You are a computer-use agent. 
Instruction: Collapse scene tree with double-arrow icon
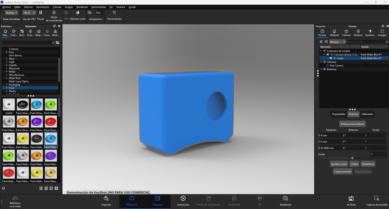point(321,42)
